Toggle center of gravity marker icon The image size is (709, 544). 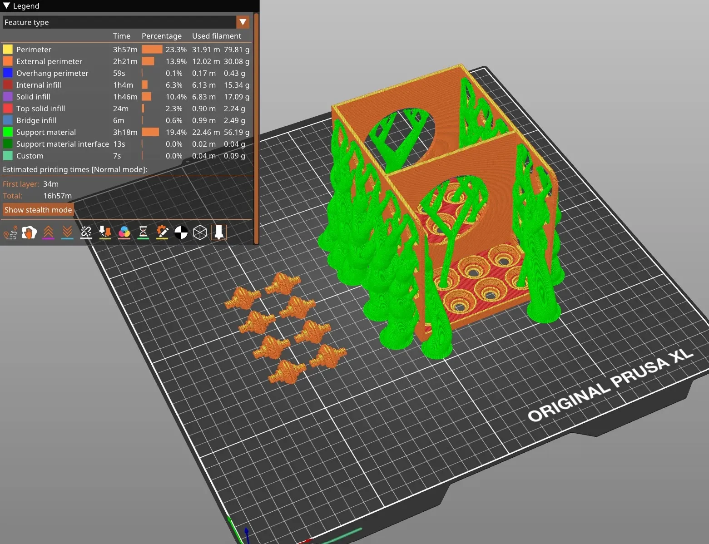click(181, 232)
